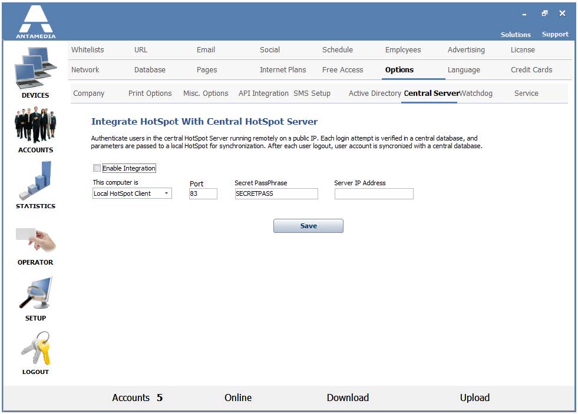Switch to the Whitelists tab

[87, 49]
